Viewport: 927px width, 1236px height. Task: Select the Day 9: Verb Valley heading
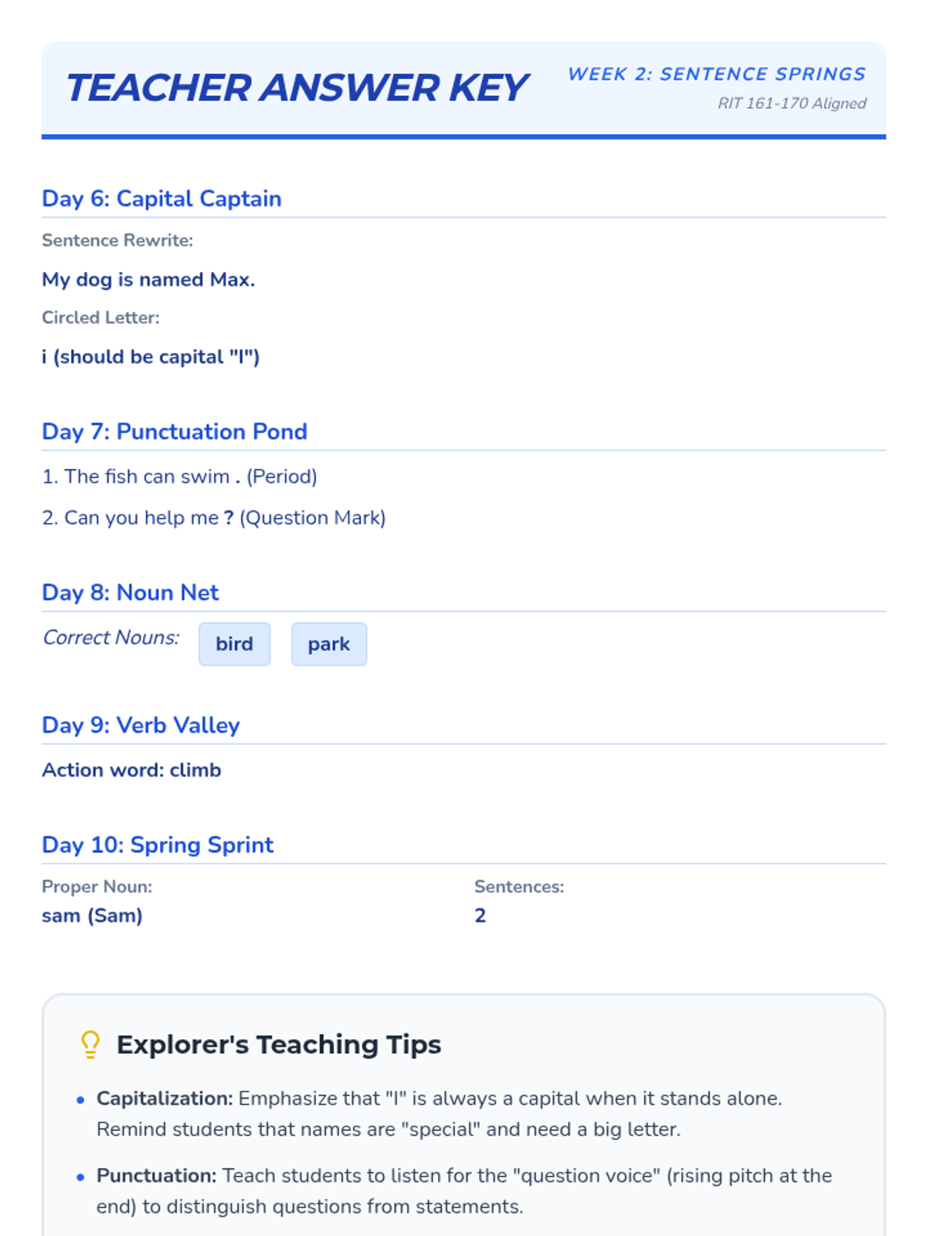point(141,725)
